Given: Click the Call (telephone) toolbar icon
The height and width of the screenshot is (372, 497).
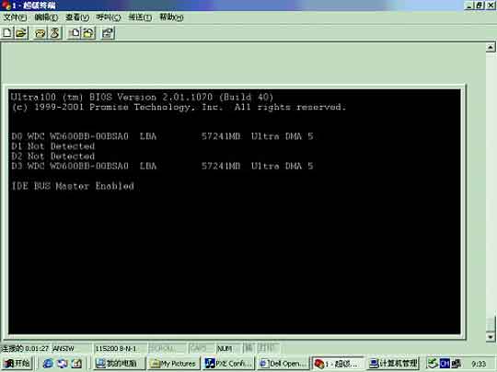Looking at the screenshot, I should coord(40,32).
